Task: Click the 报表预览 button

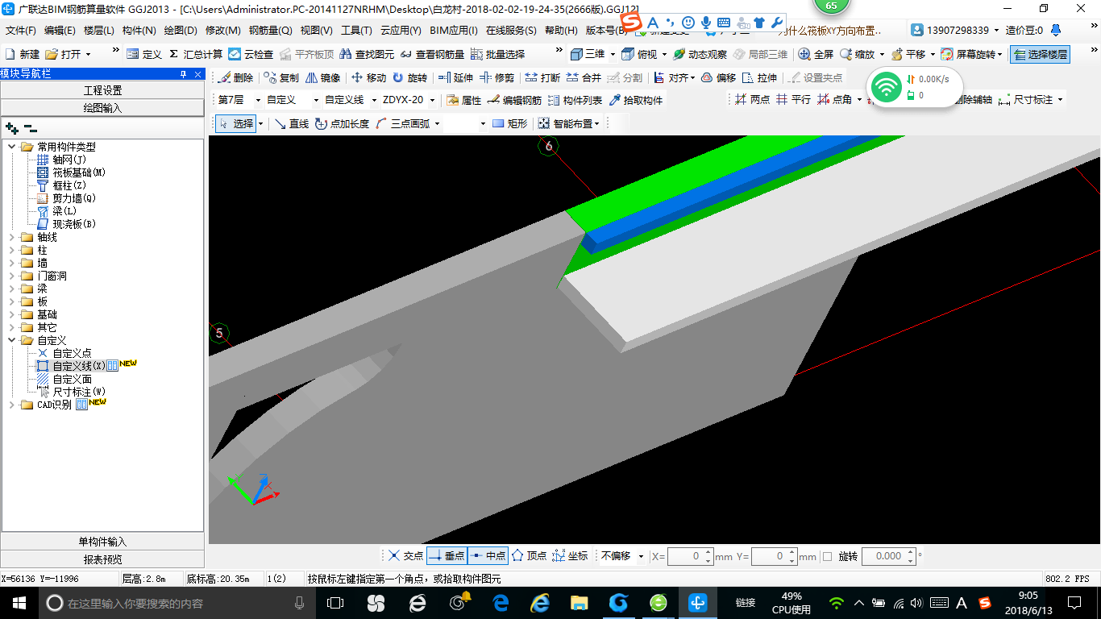Action: tap(102, 559)
